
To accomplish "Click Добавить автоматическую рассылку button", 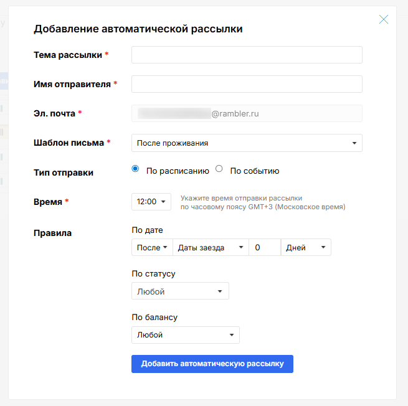I will click(212, 364).
